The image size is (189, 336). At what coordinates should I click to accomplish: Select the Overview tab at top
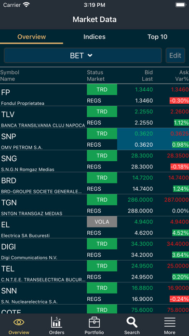click(32, 37)
